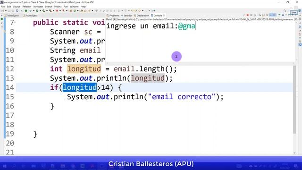
Task: Open the Source menu
Action: click(17, 7)
